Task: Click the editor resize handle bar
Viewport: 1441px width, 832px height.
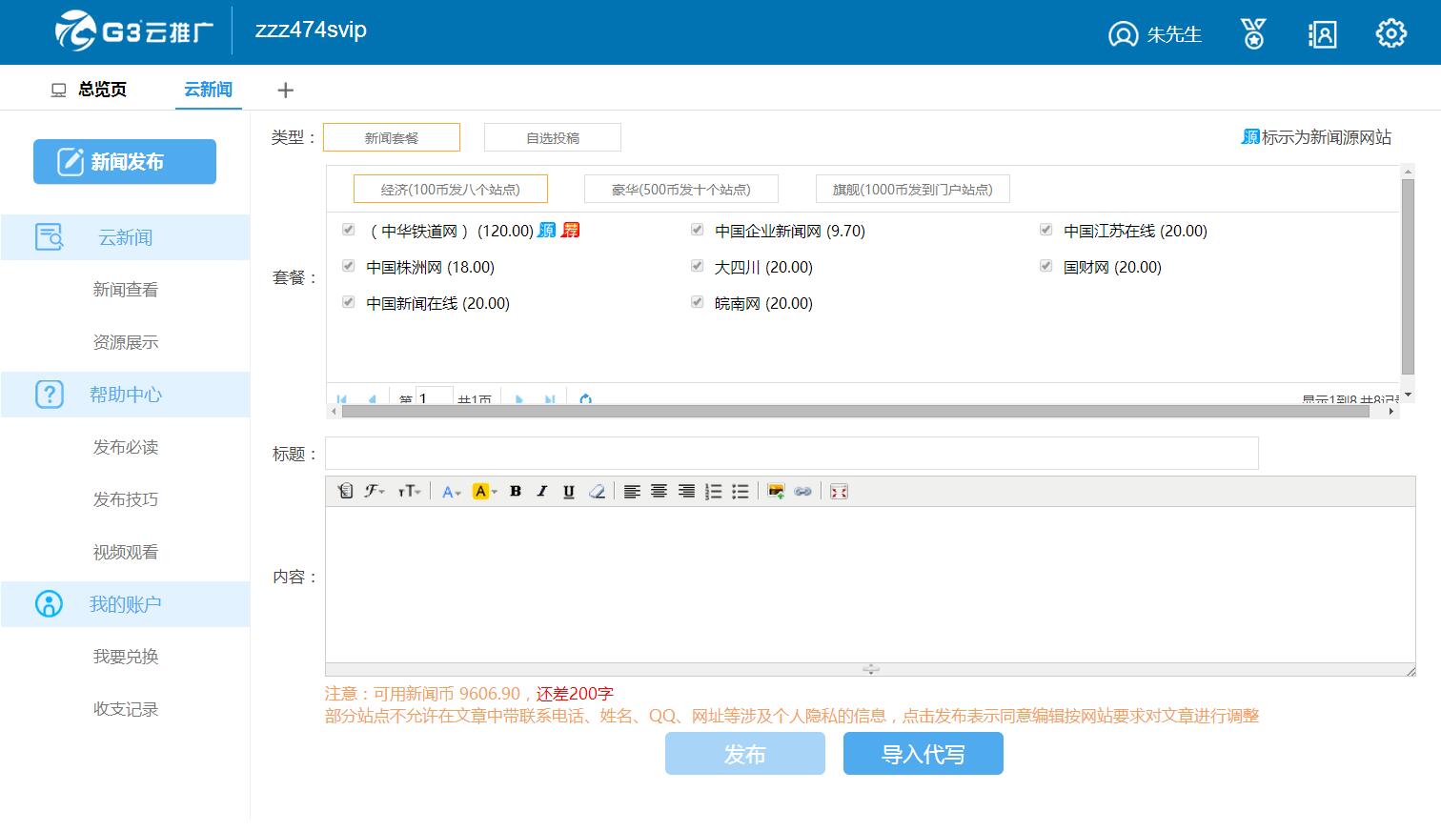Action: point(870,669)
